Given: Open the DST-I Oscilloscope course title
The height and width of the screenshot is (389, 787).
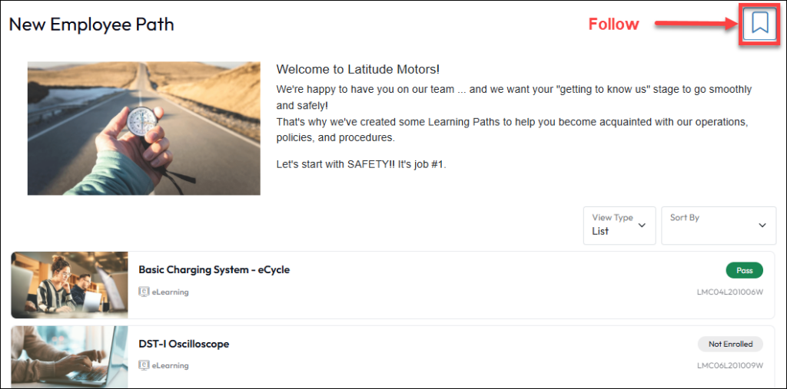Looking at the screenshot, I should click(184, 344).
